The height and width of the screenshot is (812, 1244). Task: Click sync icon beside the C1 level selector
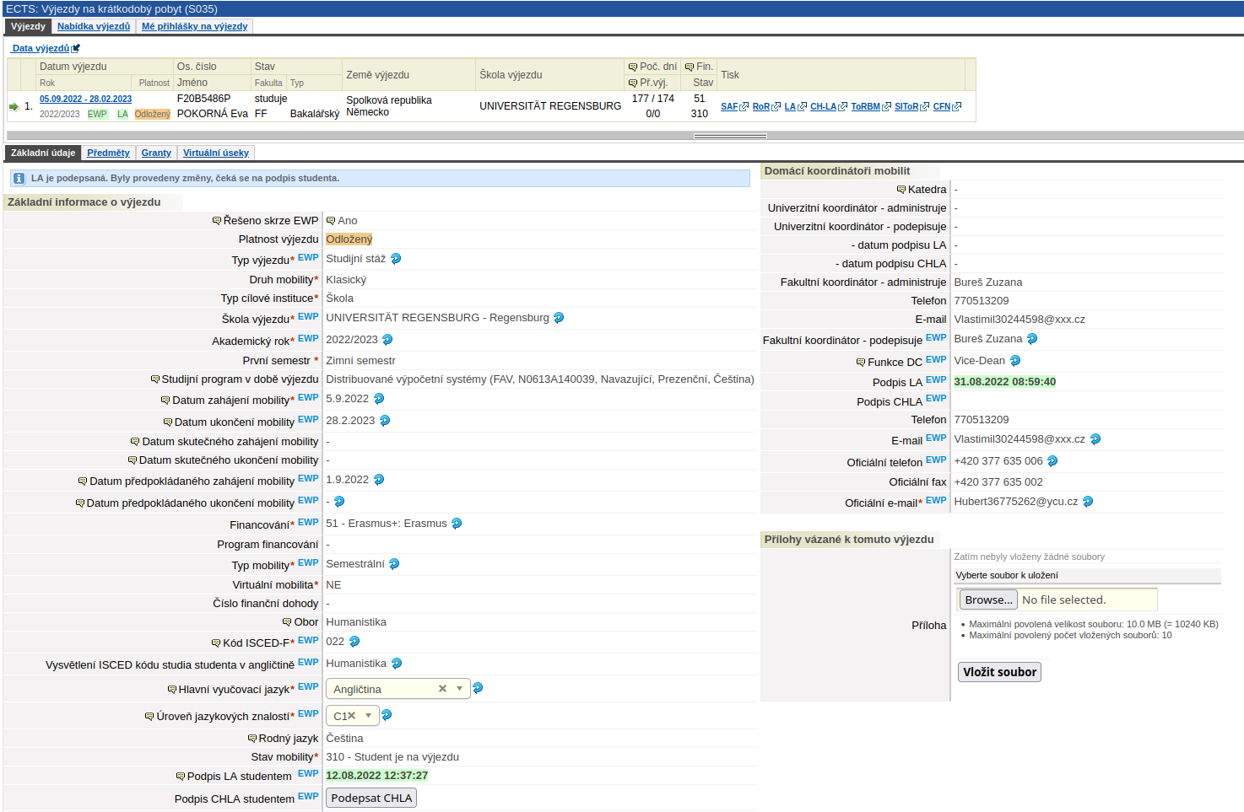coord(387,715)
